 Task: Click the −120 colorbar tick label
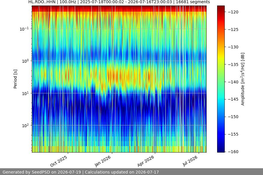click(233, 12)
